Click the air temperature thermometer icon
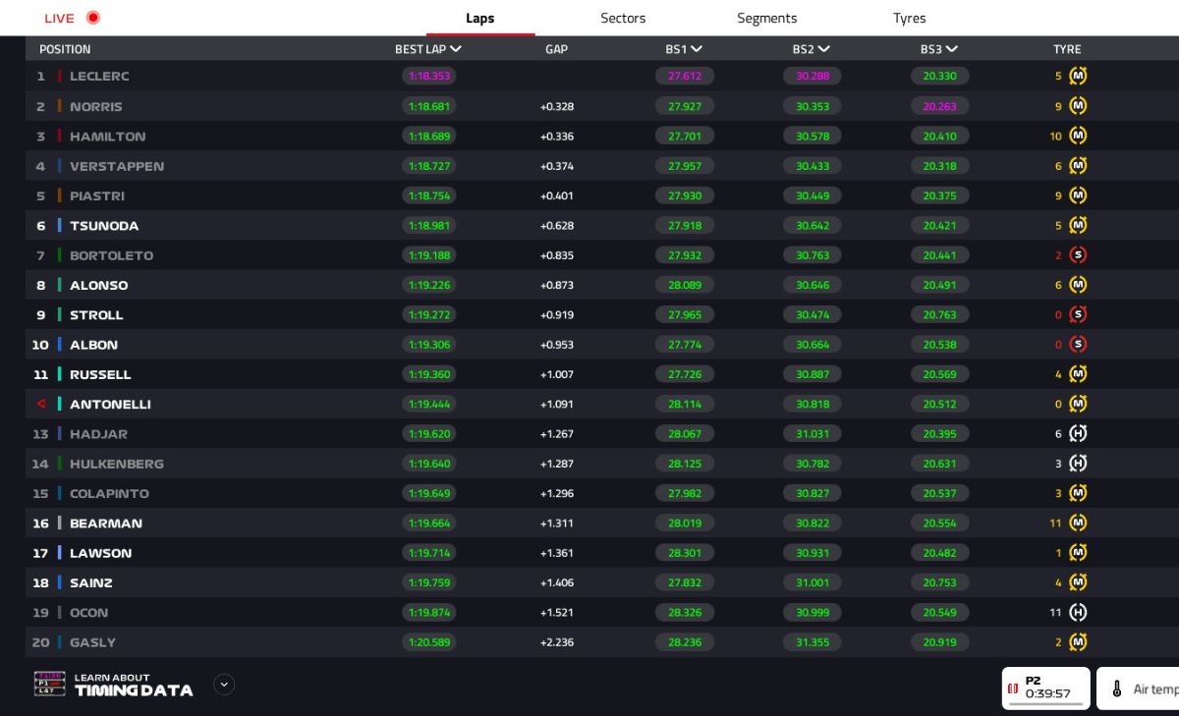 [1117, 689]
